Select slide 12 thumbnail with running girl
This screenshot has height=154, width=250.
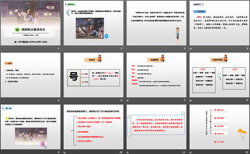point(219,127)
